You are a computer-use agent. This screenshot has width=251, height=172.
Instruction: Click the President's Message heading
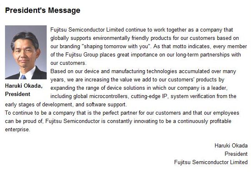(43, 10)
